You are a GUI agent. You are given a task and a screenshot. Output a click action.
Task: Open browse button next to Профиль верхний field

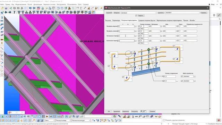pyautogui.click(x=136, y=26)
